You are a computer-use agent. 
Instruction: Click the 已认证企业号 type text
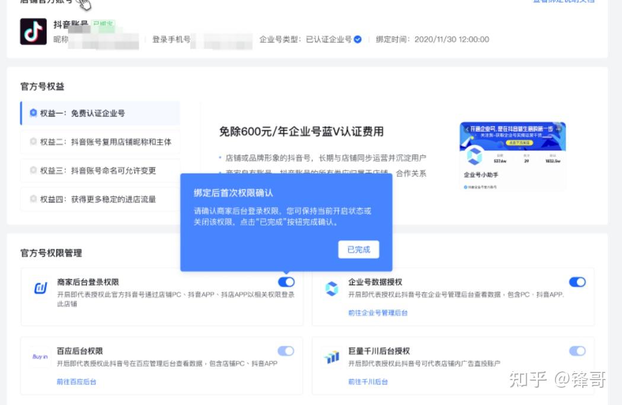pyautogui.click(x=329, y=39)
